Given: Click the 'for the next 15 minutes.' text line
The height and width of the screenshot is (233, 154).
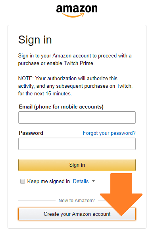Looking at the screenshot, I should click(45, 94).
